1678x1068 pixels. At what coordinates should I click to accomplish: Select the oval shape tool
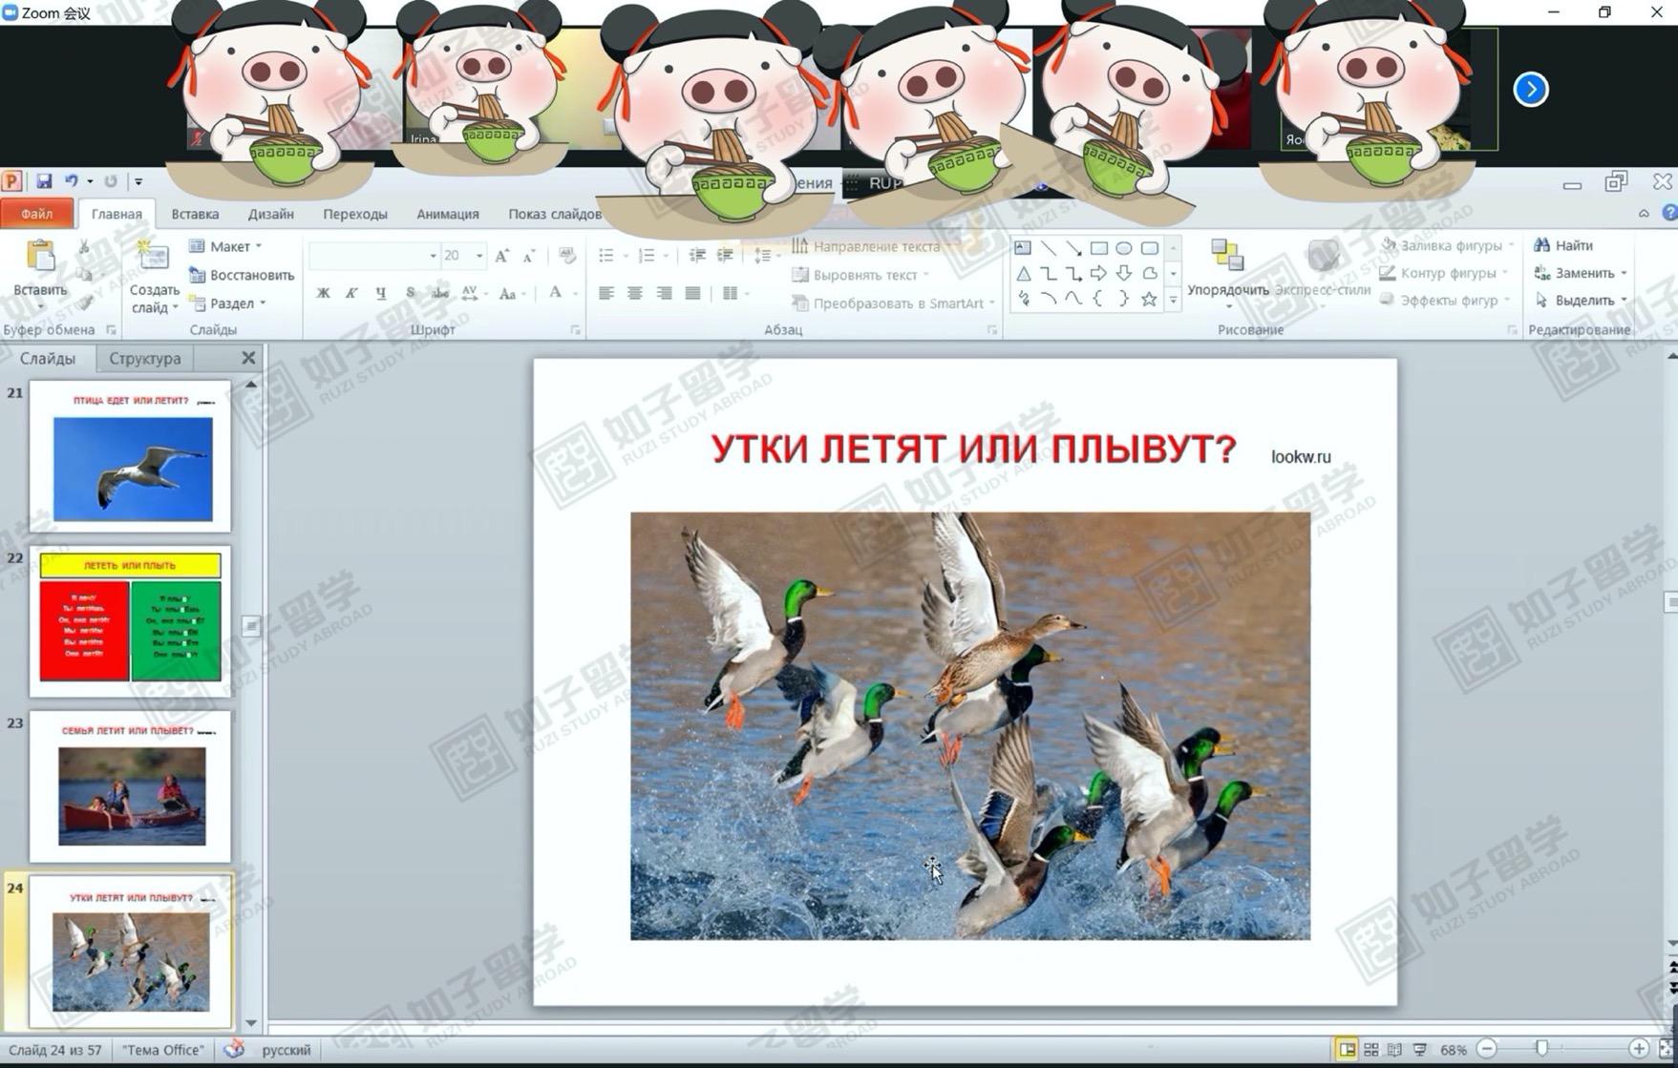coord(1124,248)
